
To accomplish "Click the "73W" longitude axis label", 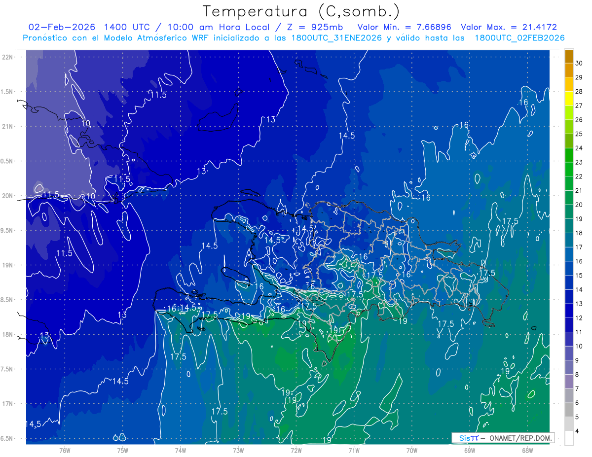I will pos(238,450).
